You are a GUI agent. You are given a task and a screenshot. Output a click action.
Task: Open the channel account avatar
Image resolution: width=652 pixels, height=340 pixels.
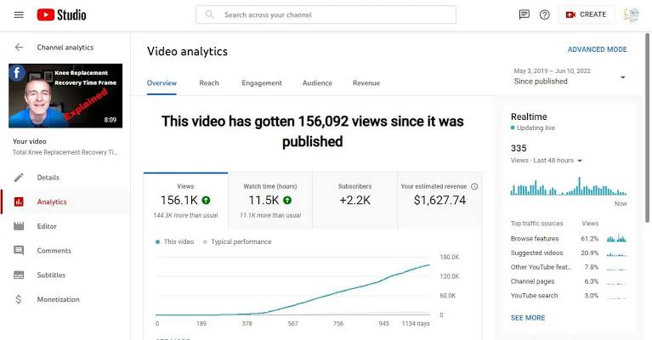click(x=632, y=14)
